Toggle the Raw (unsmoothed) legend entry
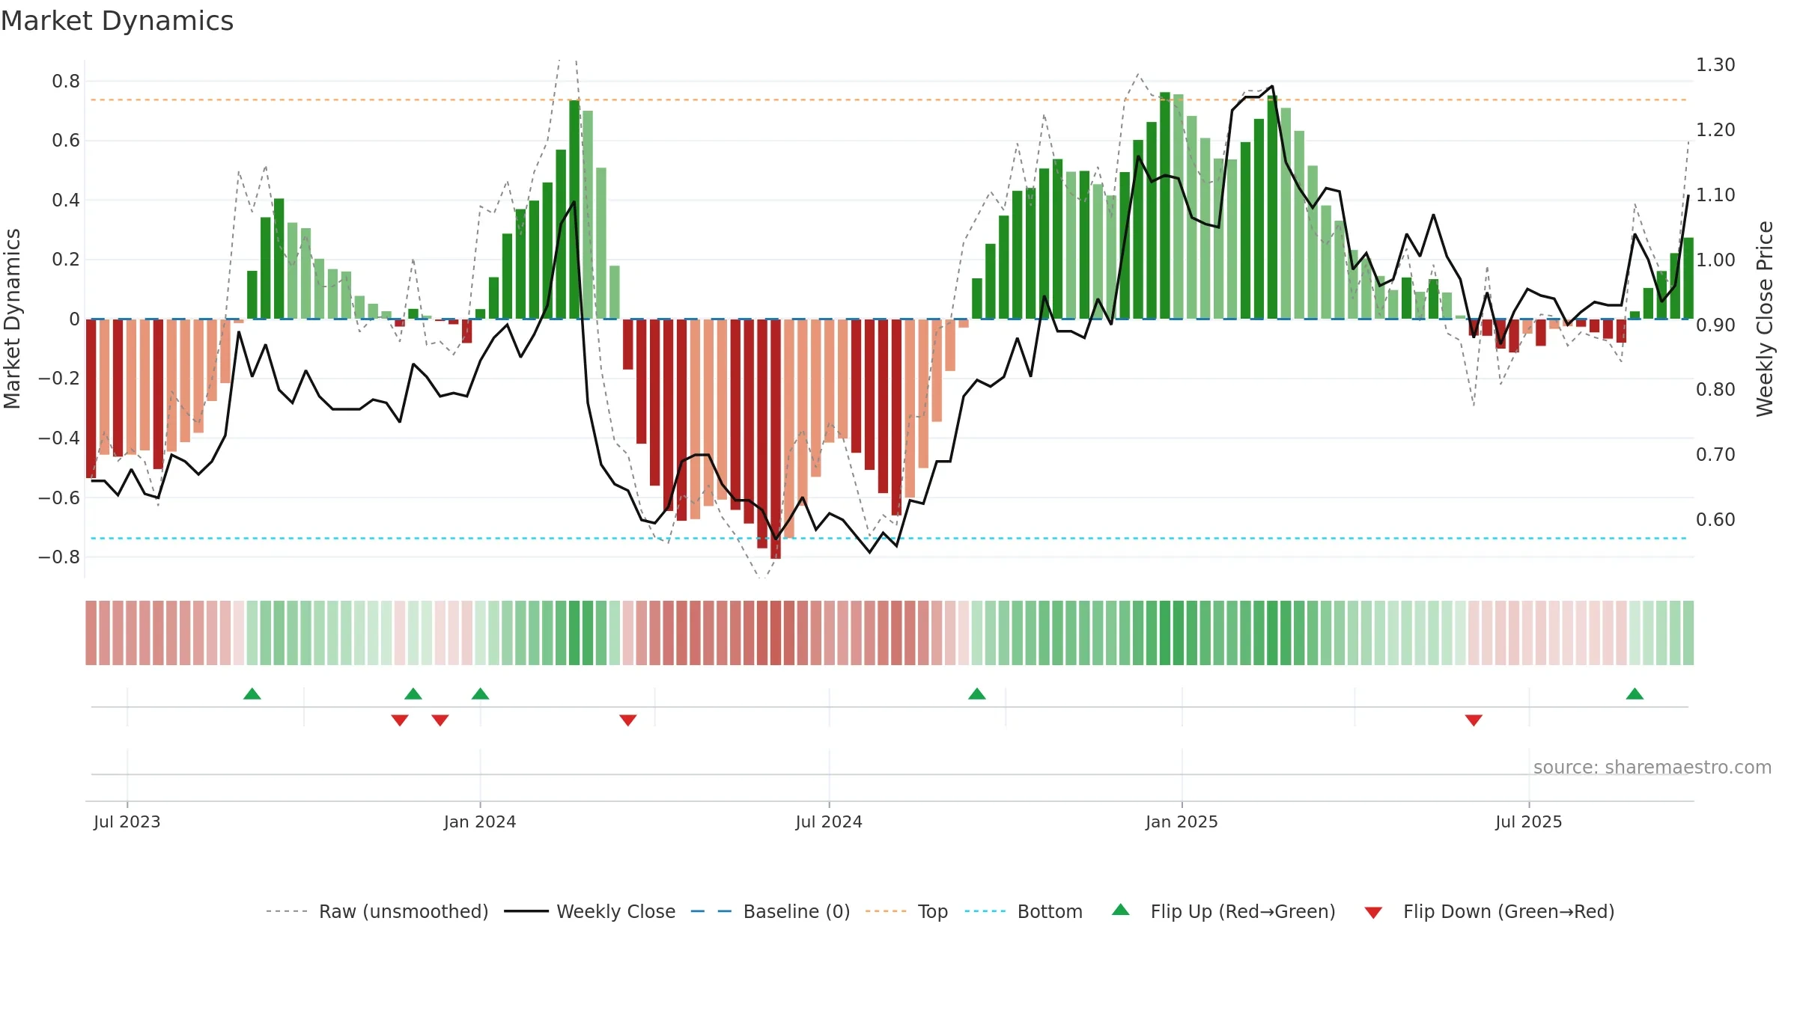1797x1010 pixels. (x=377, y=911)
